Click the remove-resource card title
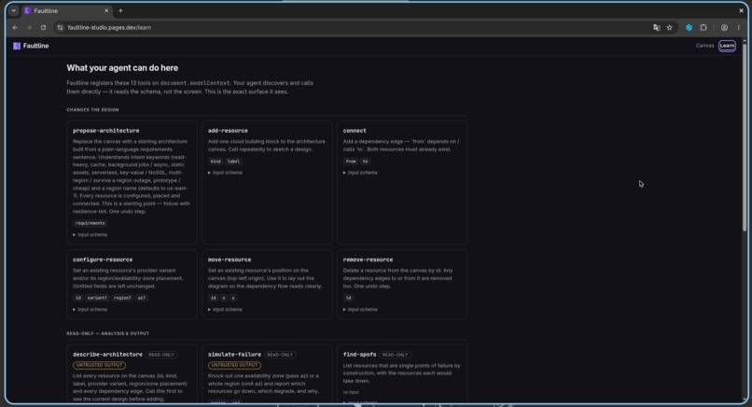The height and width of the screenshot is (407, 752). point(368,260)
